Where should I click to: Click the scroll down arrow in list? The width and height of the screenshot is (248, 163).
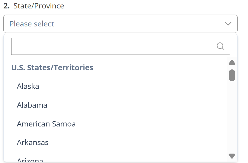coord(232,156)
